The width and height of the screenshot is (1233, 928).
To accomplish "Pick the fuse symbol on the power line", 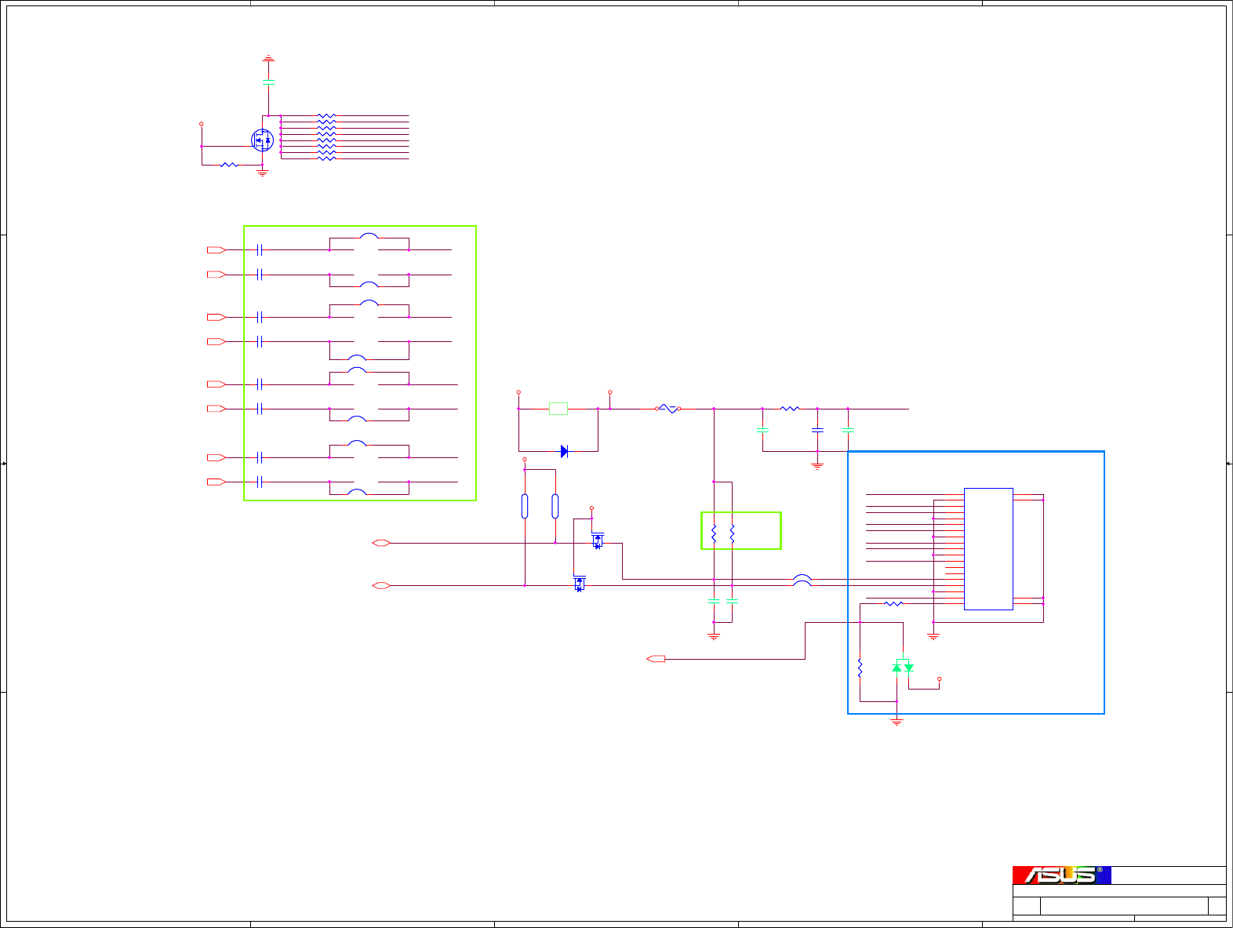I will 667,409.
